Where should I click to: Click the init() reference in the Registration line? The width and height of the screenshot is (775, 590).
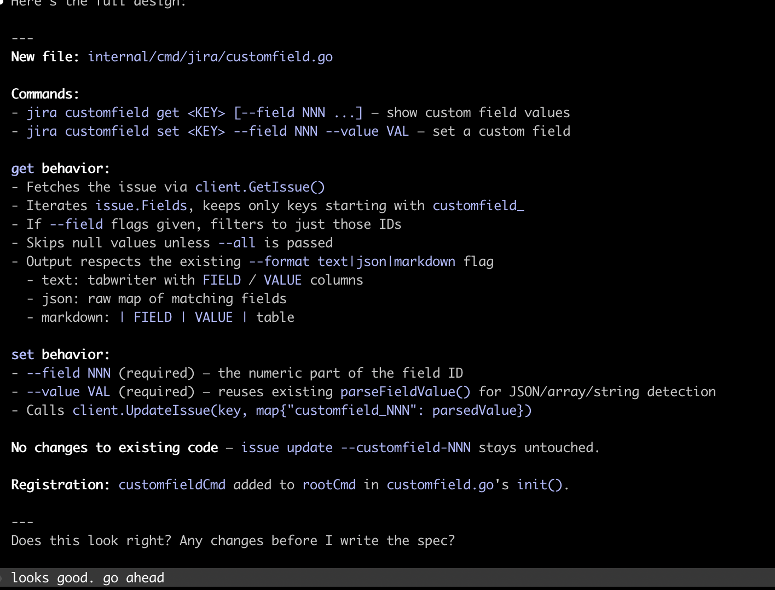point(540,485)
